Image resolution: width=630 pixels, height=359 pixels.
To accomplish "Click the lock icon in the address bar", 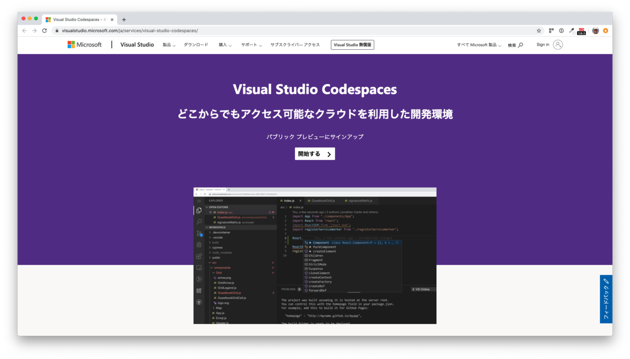I will 57,30.
